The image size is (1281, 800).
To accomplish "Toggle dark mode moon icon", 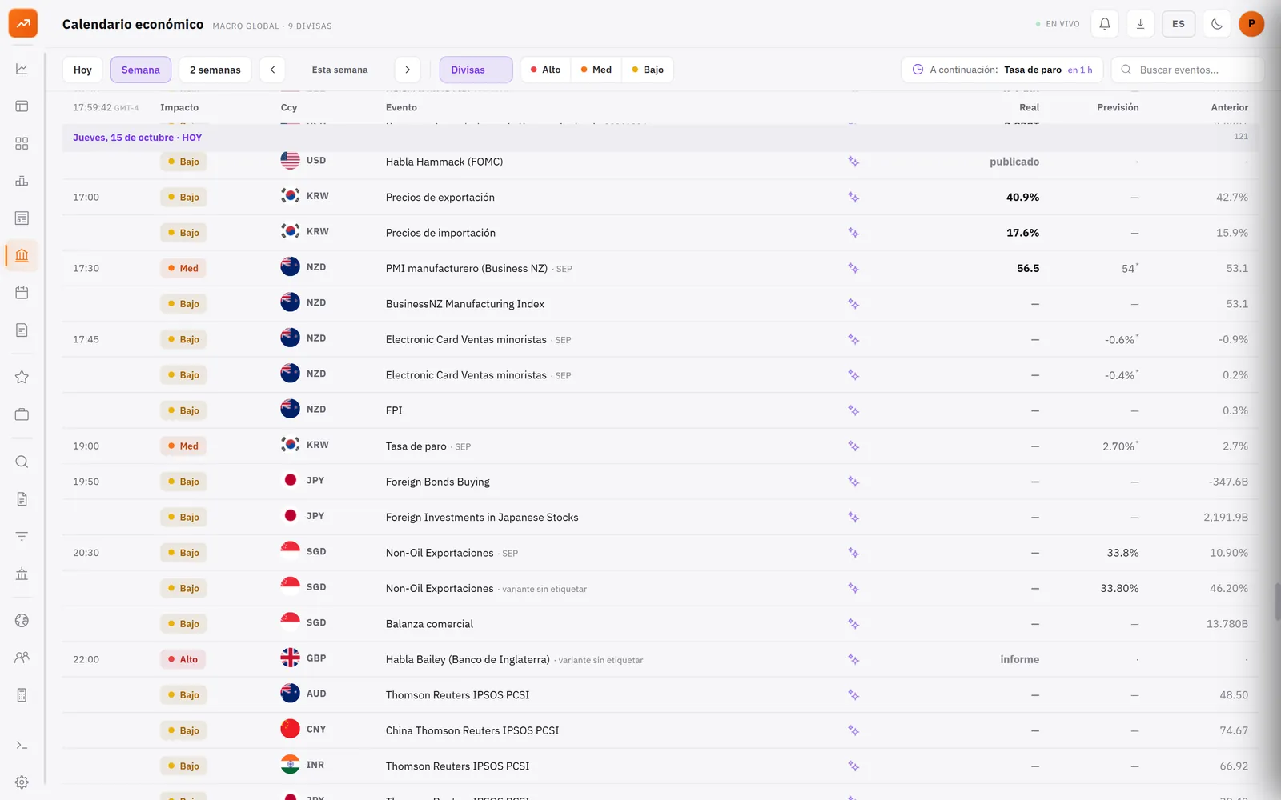I will click(x=1217, y=24).
